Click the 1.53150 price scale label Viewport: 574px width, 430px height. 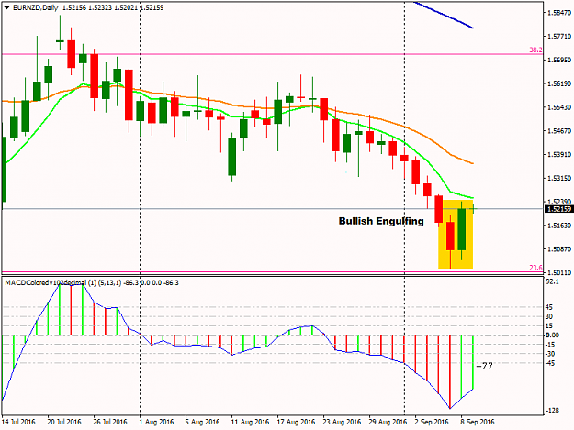point(559,178)
